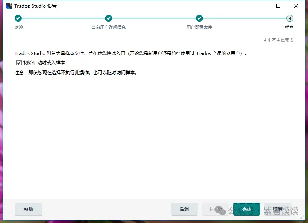
Task: Click the 用户配置文件 step checkmark icon
Action: (199, 18)
